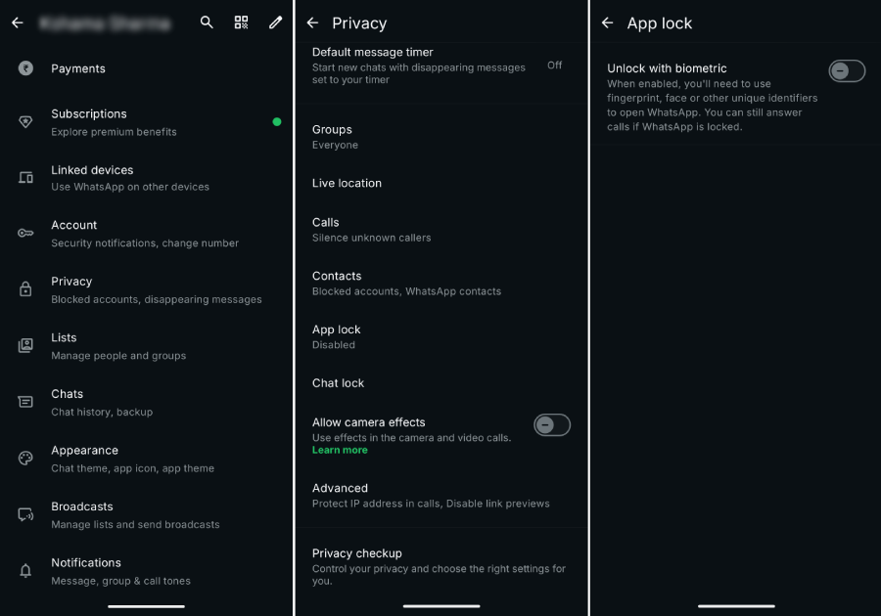
Task: Tap the green dot next to Subscriptions
Action: pyautogui.click(x=276, y=122)
